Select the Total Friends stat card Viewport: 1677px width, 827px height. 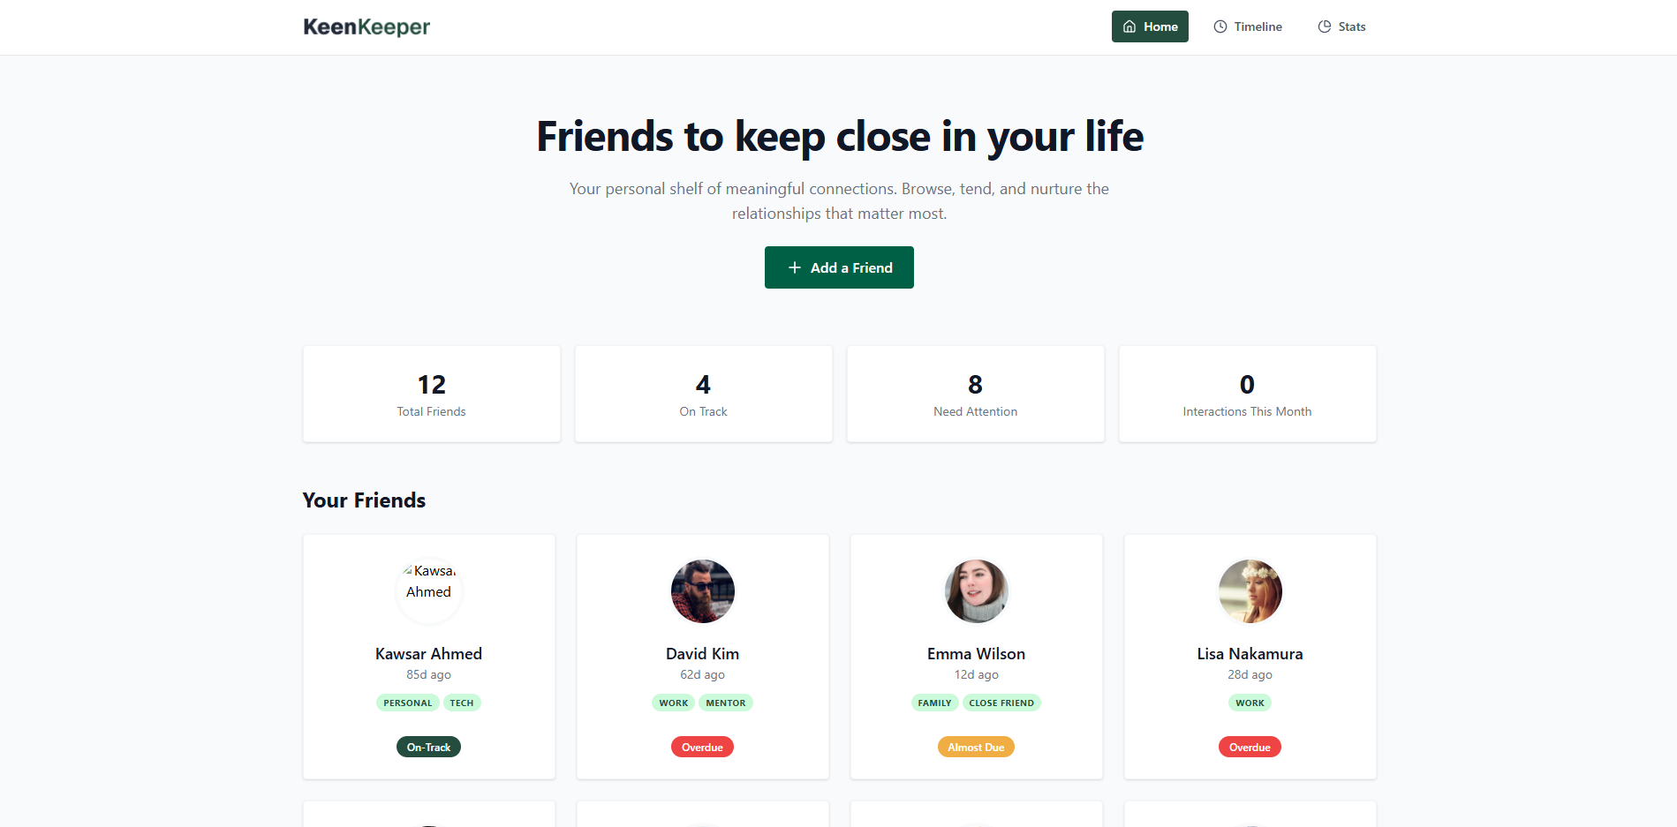[432, 394]
